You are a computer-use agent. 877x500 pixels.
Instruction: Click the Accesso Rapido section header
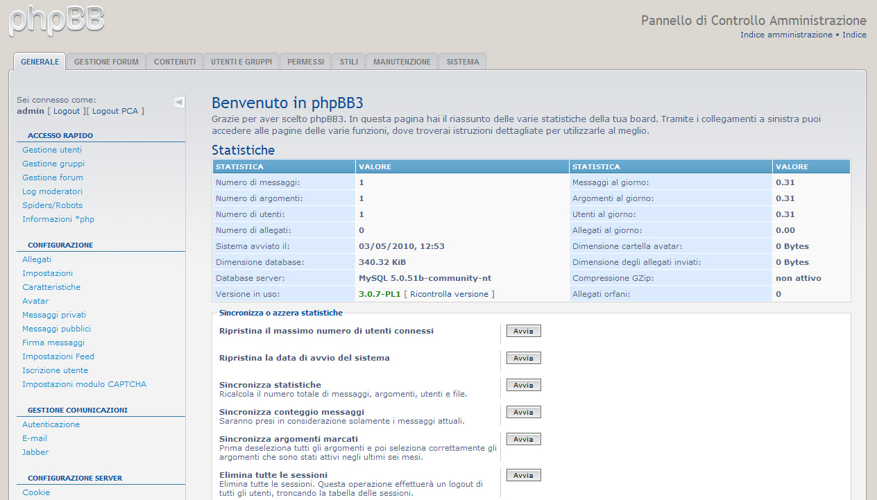[60, 136]
